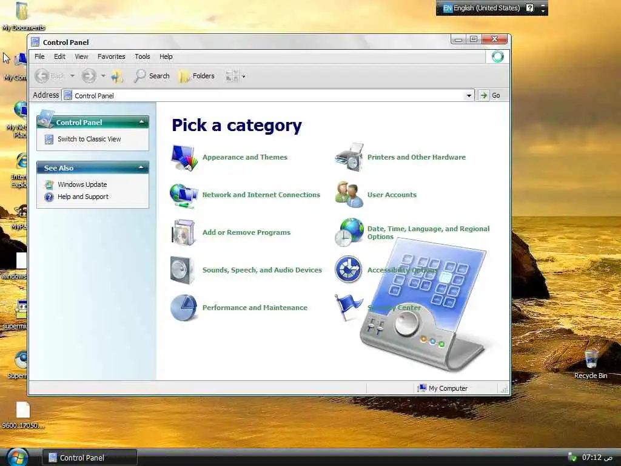Open the User Accounts people icon

tap(349, 195)
